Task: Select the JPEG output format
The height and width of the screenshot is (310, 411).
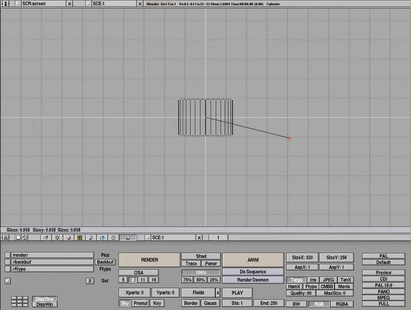Action: click(x=328, y=280)
